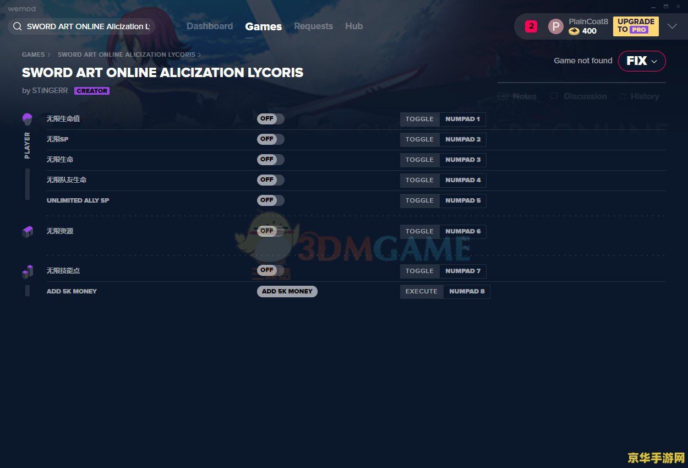Click the UNLIMITED ALLY SP label
688x468 pixels.
(78, 200)
